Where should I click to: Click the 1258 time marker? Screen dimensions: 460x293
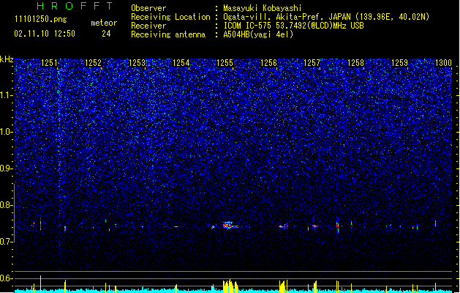coord(355,63)
